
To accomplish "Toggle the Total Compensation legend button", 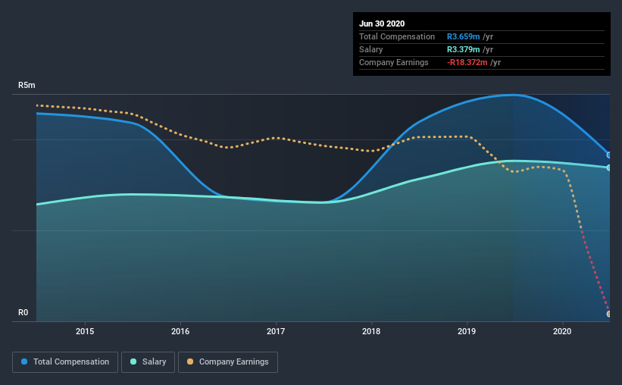I will (x=65, y=362).
